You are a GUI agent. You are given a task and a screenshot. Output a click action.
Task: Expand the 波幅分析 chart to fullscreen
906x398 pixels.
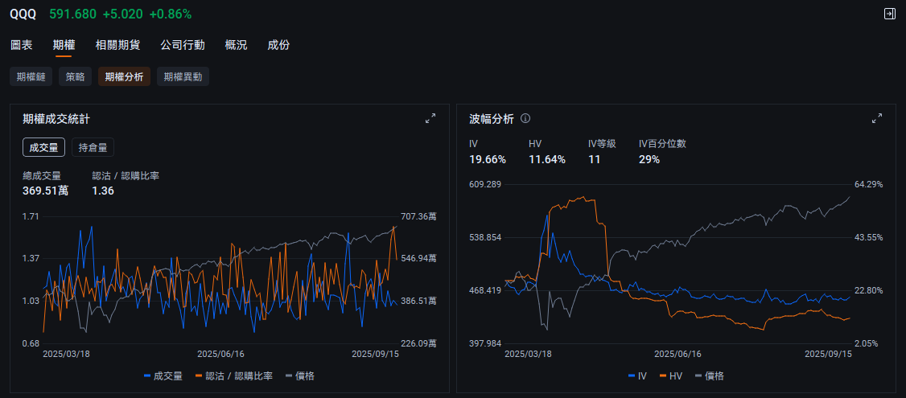pyautogui.click(x=877, y=118)
